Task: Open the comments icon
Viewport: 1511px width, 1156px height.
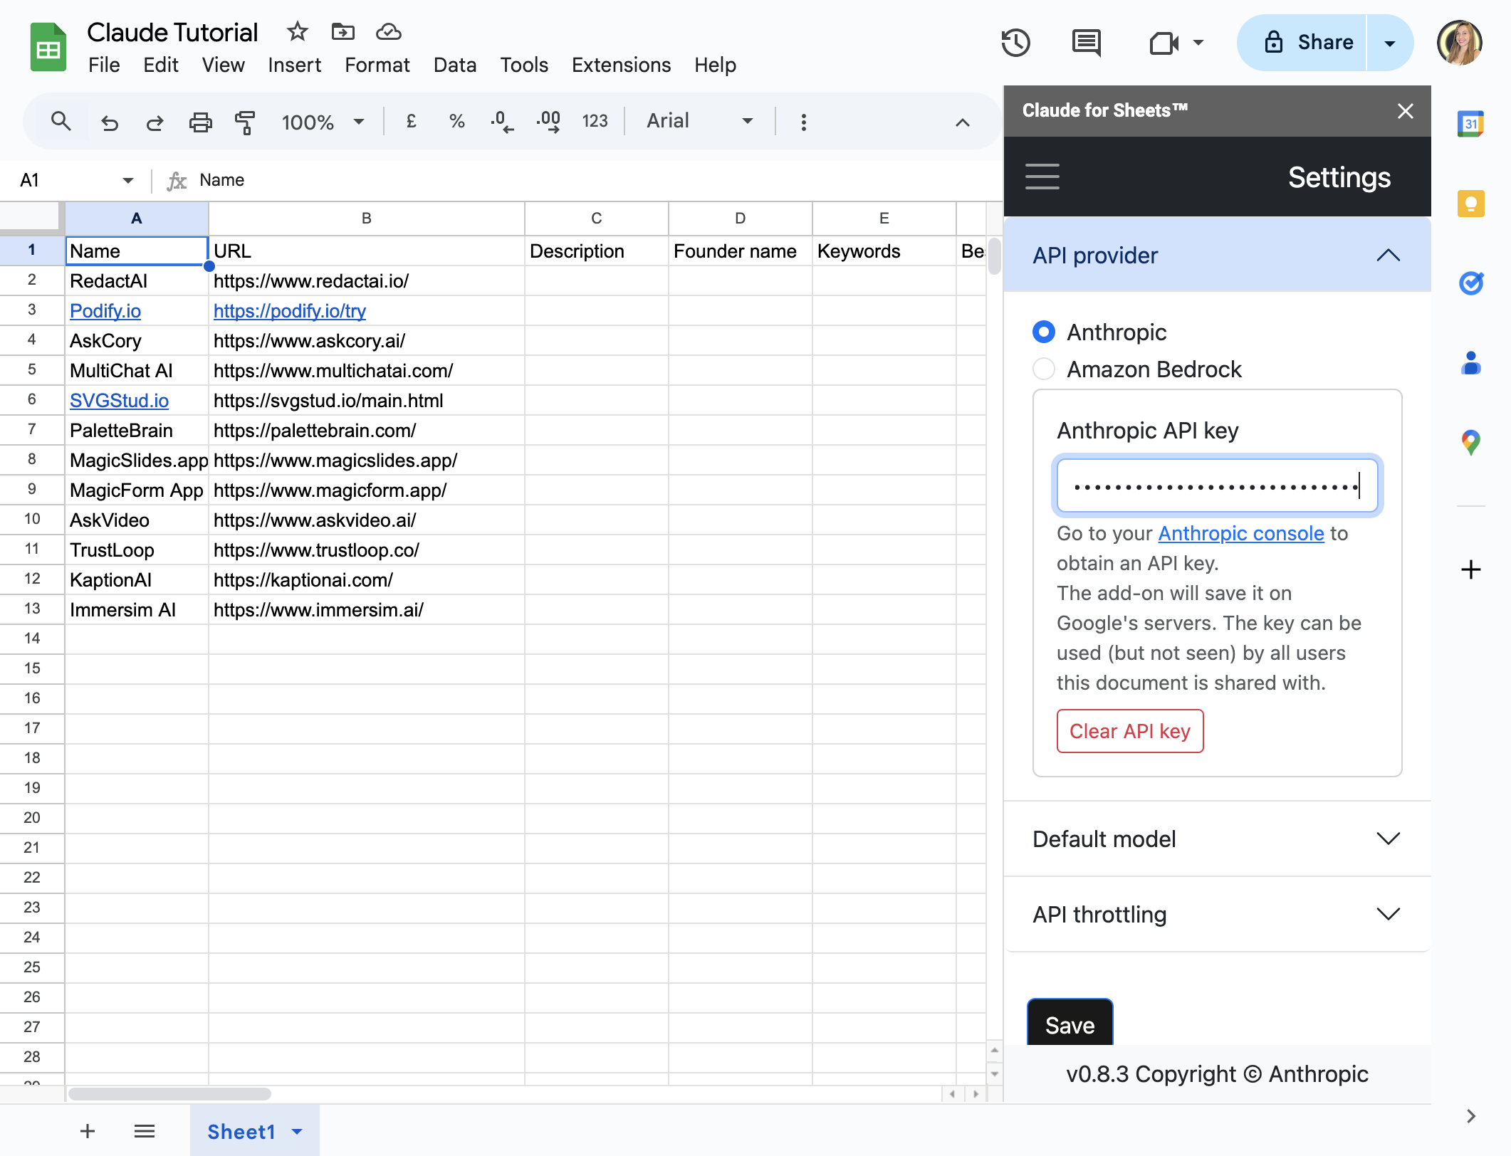Action: (1087, 43)
